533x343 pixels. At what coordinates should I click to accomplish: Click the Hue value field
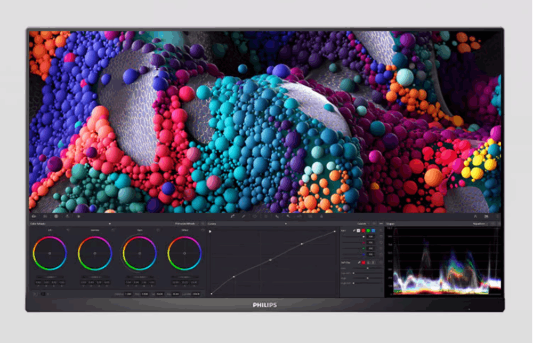pyautogui.click(x=176, y=294)
